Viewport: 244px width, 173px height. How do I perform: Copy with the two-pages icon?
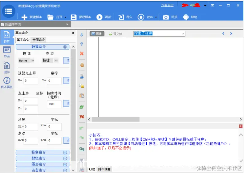pos(82,86)
